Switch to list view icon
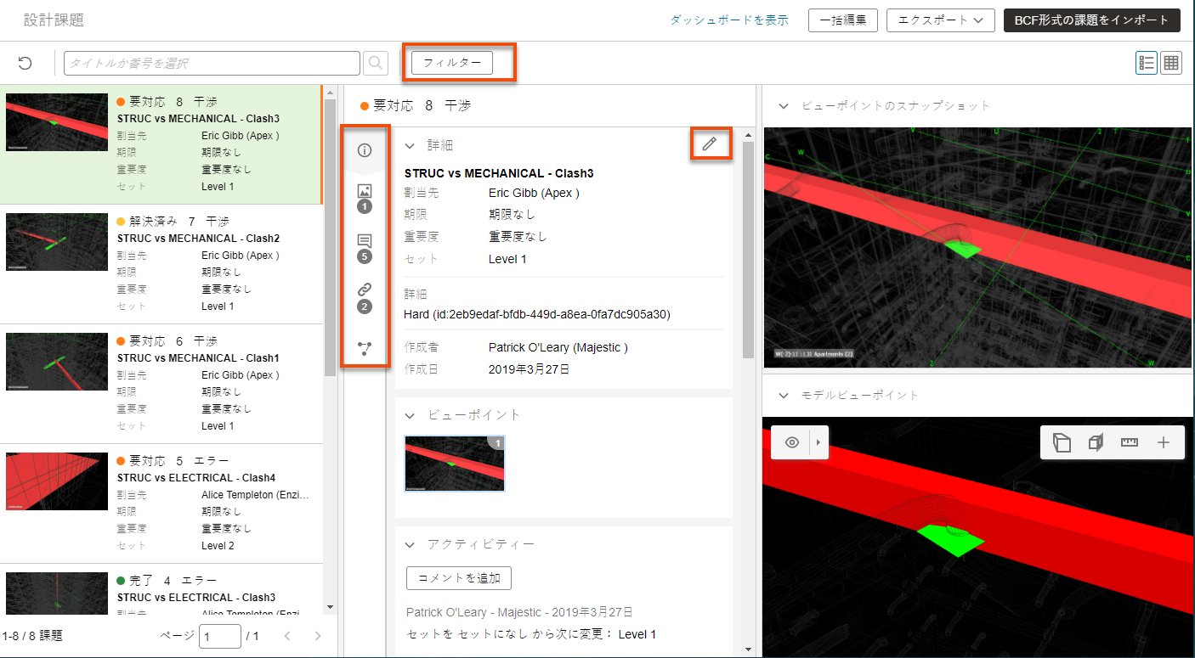1195x658 pixels. tap(1147, 63)
